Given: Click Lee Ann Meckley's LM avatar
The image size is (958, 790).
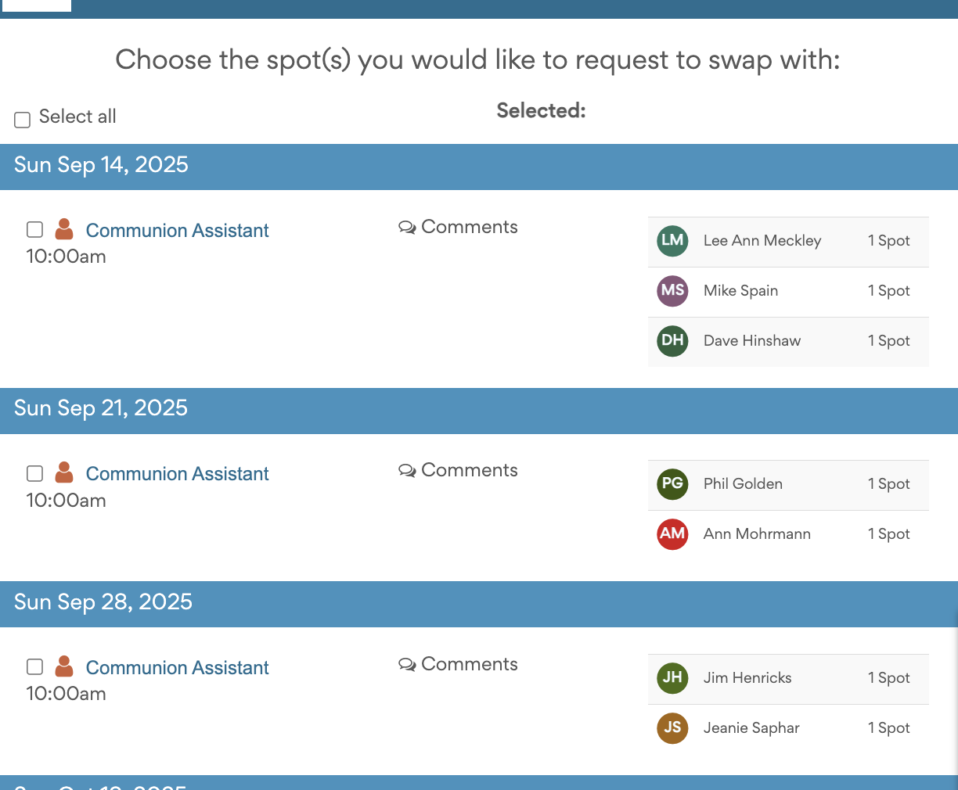Looking at the screenshot, I should click(672, 241).
